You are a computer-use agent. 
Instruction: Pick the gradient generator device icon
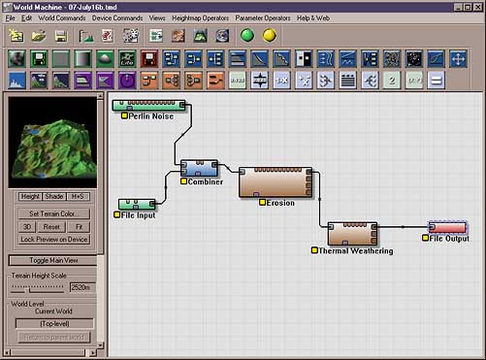click(x=83, y=59)
